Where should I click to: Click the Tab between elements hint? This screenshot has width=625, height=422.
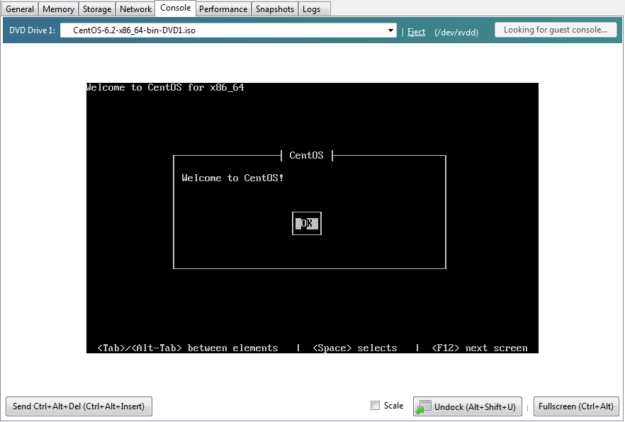(x=188, y=348)
